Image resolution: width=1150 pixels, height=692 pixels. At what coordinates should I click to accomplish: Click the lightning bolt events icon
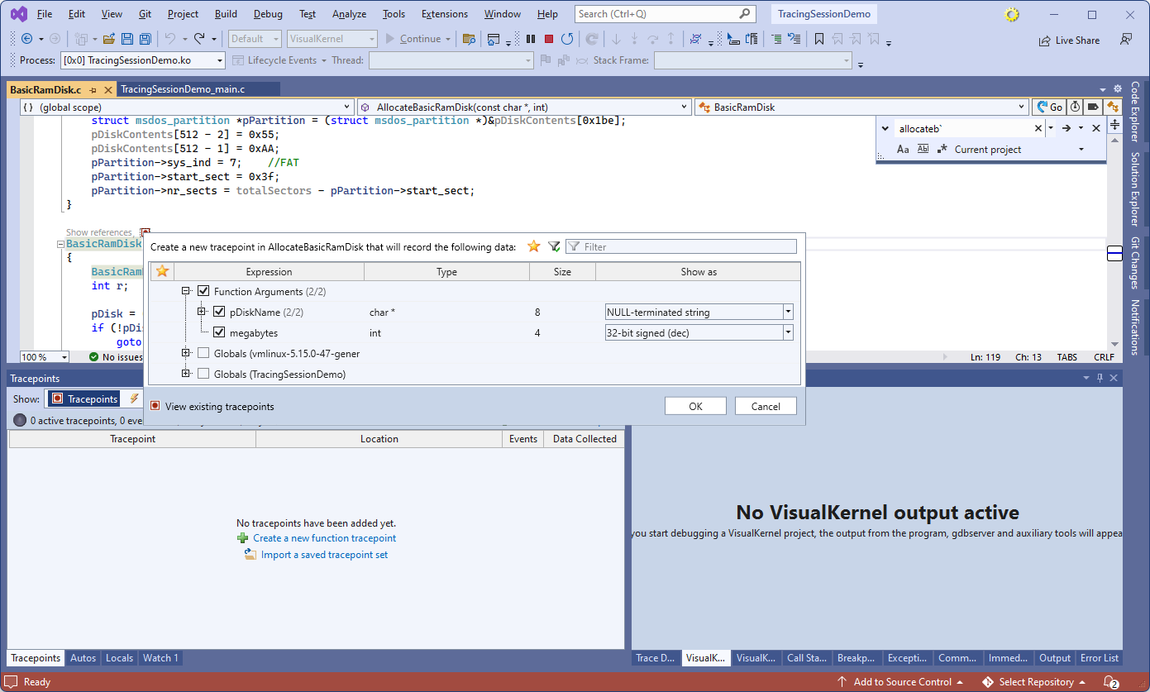[134, 398]
